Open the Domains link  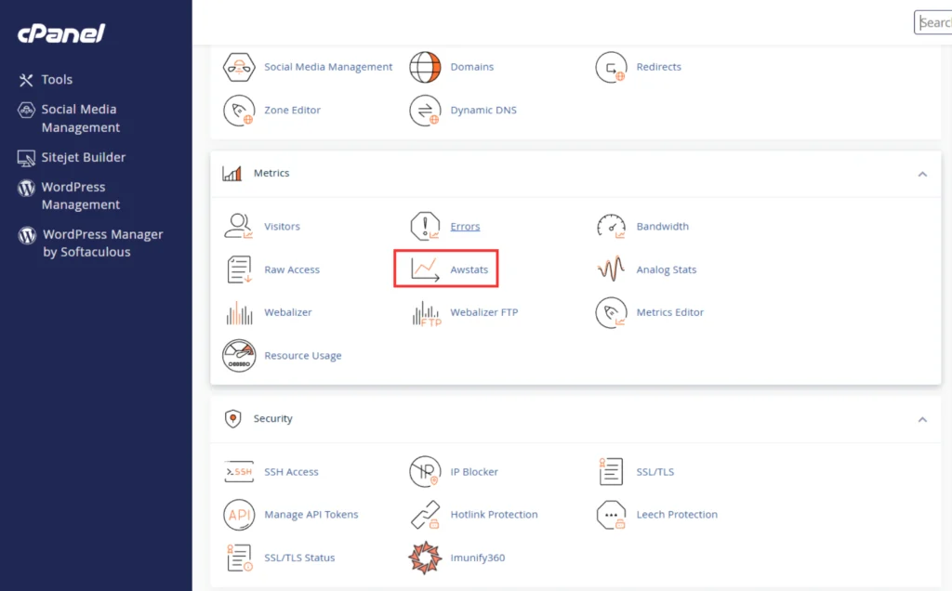coord(471,67)
